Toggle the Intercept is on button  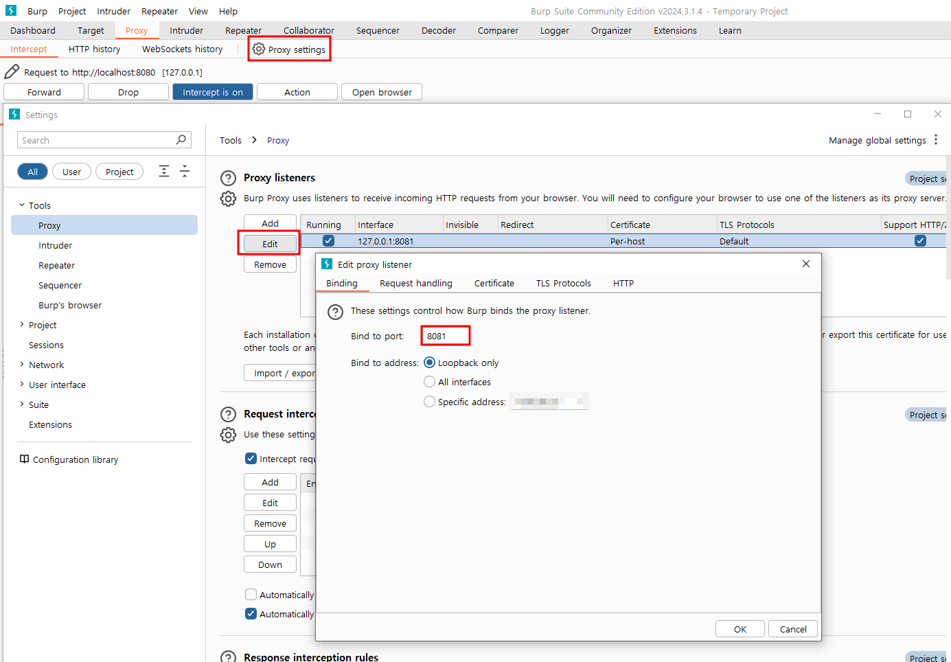coord(213,92)
